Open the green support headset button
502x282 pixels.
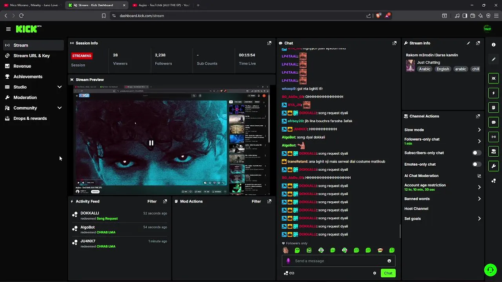pos(490,270)
